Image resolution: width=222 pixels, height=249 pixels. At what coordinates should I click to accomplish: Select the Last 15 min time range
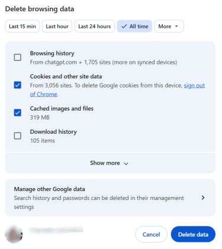(x=22, y=26)
